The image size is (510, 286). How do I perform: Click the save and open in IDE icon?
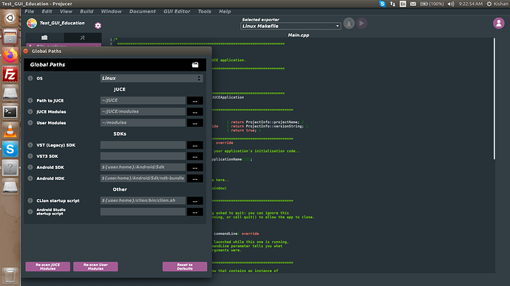349,24
